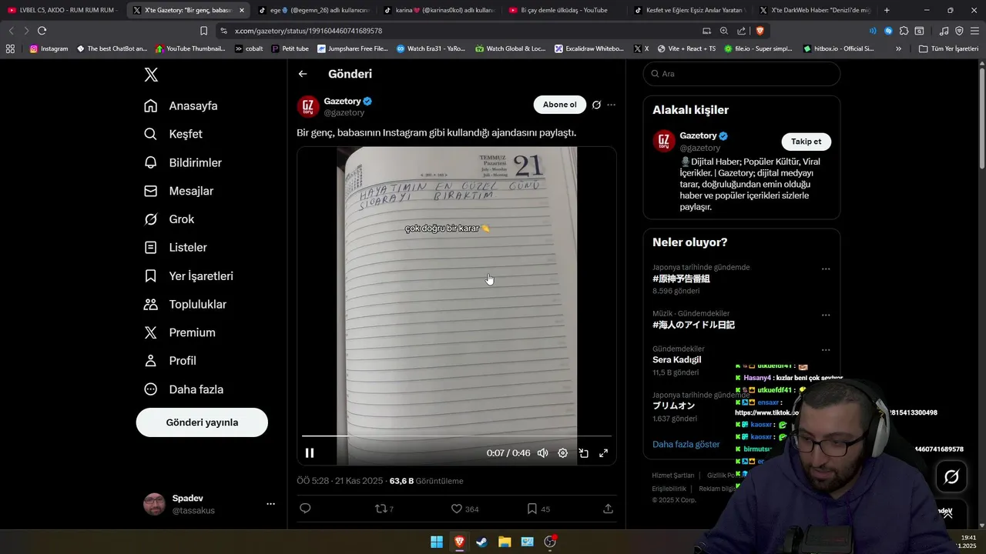Click the Gönderi yayınla button

point(202,422)
